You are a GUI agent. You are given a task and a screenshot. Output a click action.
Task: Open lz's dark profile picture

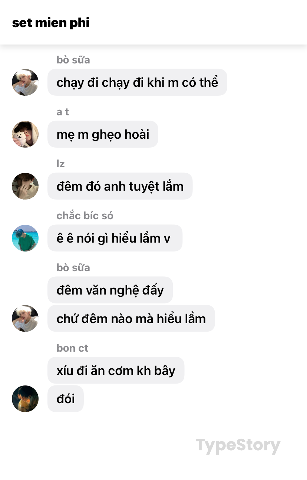25,186
